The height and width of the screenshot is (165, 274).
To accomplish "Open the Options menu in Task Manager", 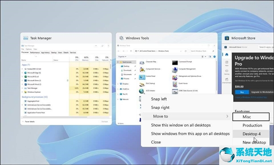I will coord(29,49).
